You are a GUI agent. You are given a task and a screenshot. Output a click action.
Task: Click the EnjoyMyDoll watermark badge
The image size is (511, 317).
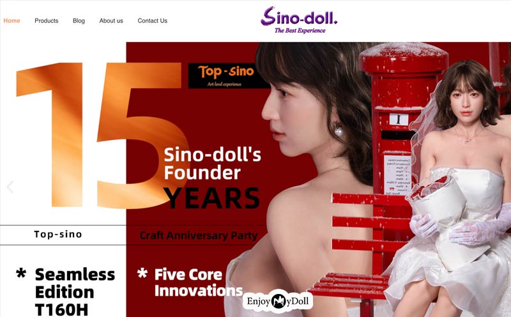pyautogui.click(x=278, y=300)
